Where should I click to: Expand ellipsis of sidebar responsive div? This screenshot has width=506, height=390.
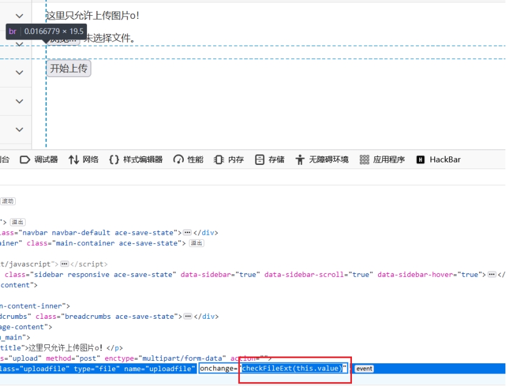click(492, 274)
